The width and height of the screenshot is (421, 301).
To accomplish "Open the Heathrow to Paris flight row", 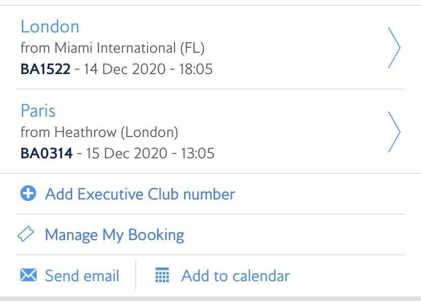I will click(211, 131).
